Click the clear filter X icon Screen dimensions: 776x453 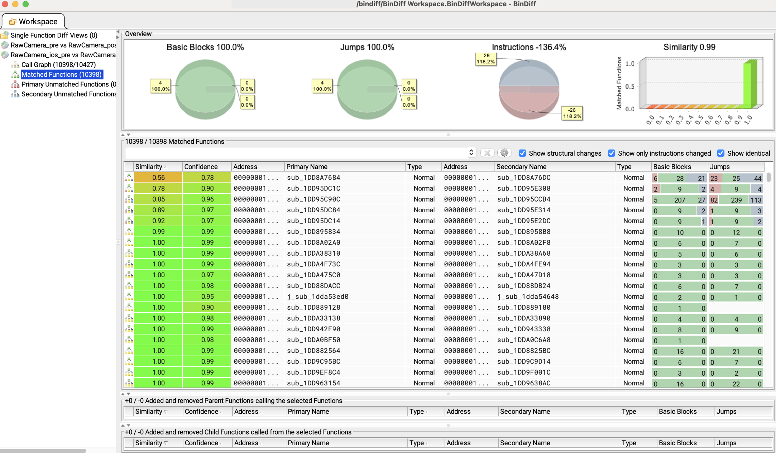pos(487,153)
